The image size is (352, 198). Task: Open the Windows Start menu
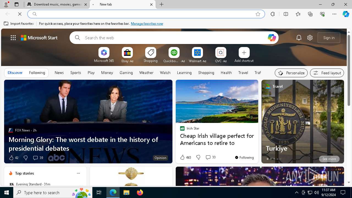pyautogui.click(x=7, y=193)
